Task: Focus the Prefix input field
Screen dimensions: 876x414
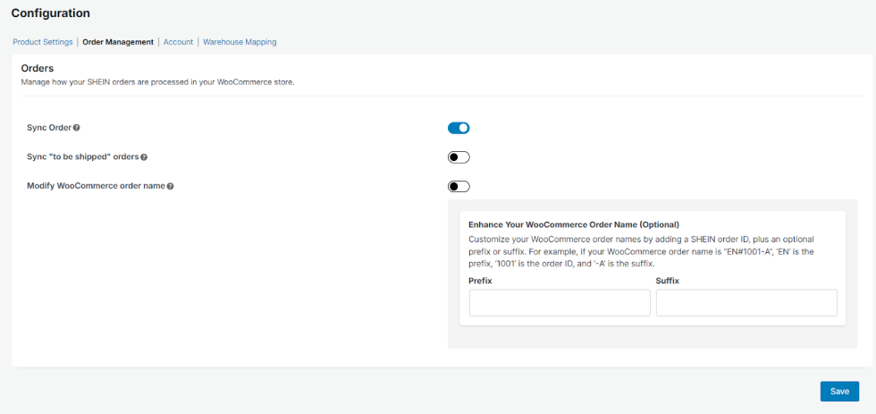Action: (560, 303)
